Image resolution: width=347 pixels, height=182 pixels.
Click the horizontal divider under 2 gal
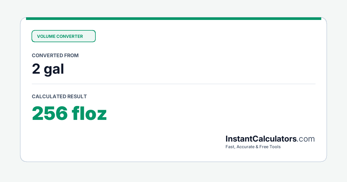pos(173,84)
